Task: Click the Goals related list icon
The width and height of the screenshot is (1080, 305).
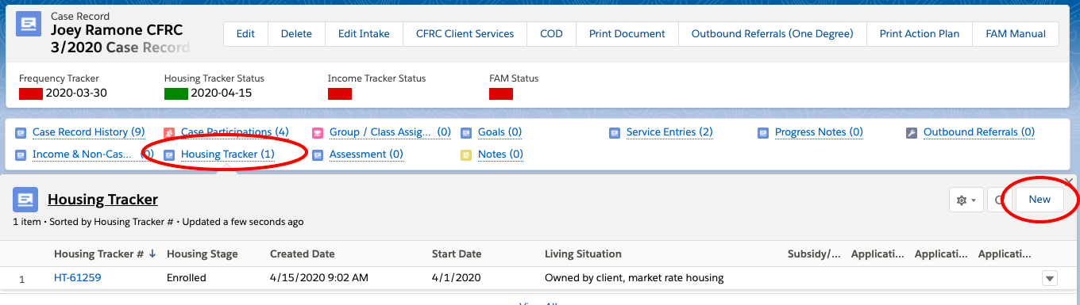Action: (x=466, y=133)
